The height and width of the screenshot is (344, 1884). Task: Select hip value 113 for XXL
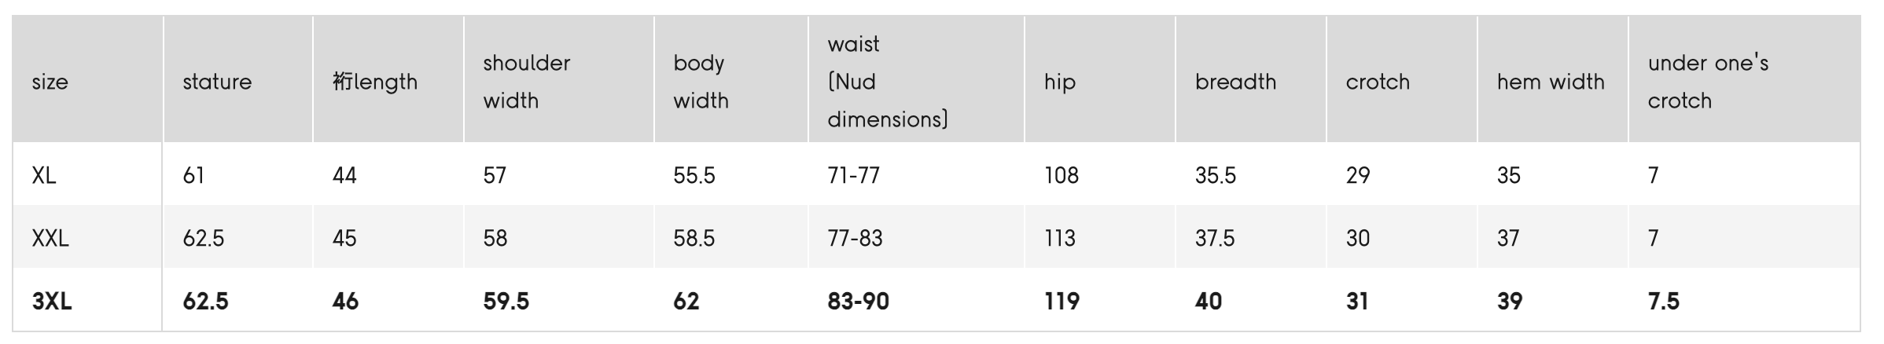pyautogui.click(x=1060, y=238)
